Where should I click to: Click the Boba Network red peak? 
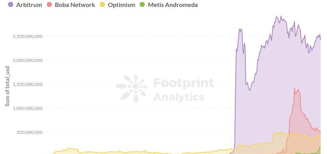click(x=294, y=88)
